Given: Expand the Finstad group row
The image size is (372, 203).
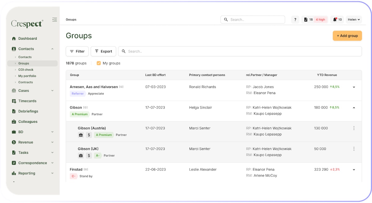Looking at the screenshot, I should point(354,170).
